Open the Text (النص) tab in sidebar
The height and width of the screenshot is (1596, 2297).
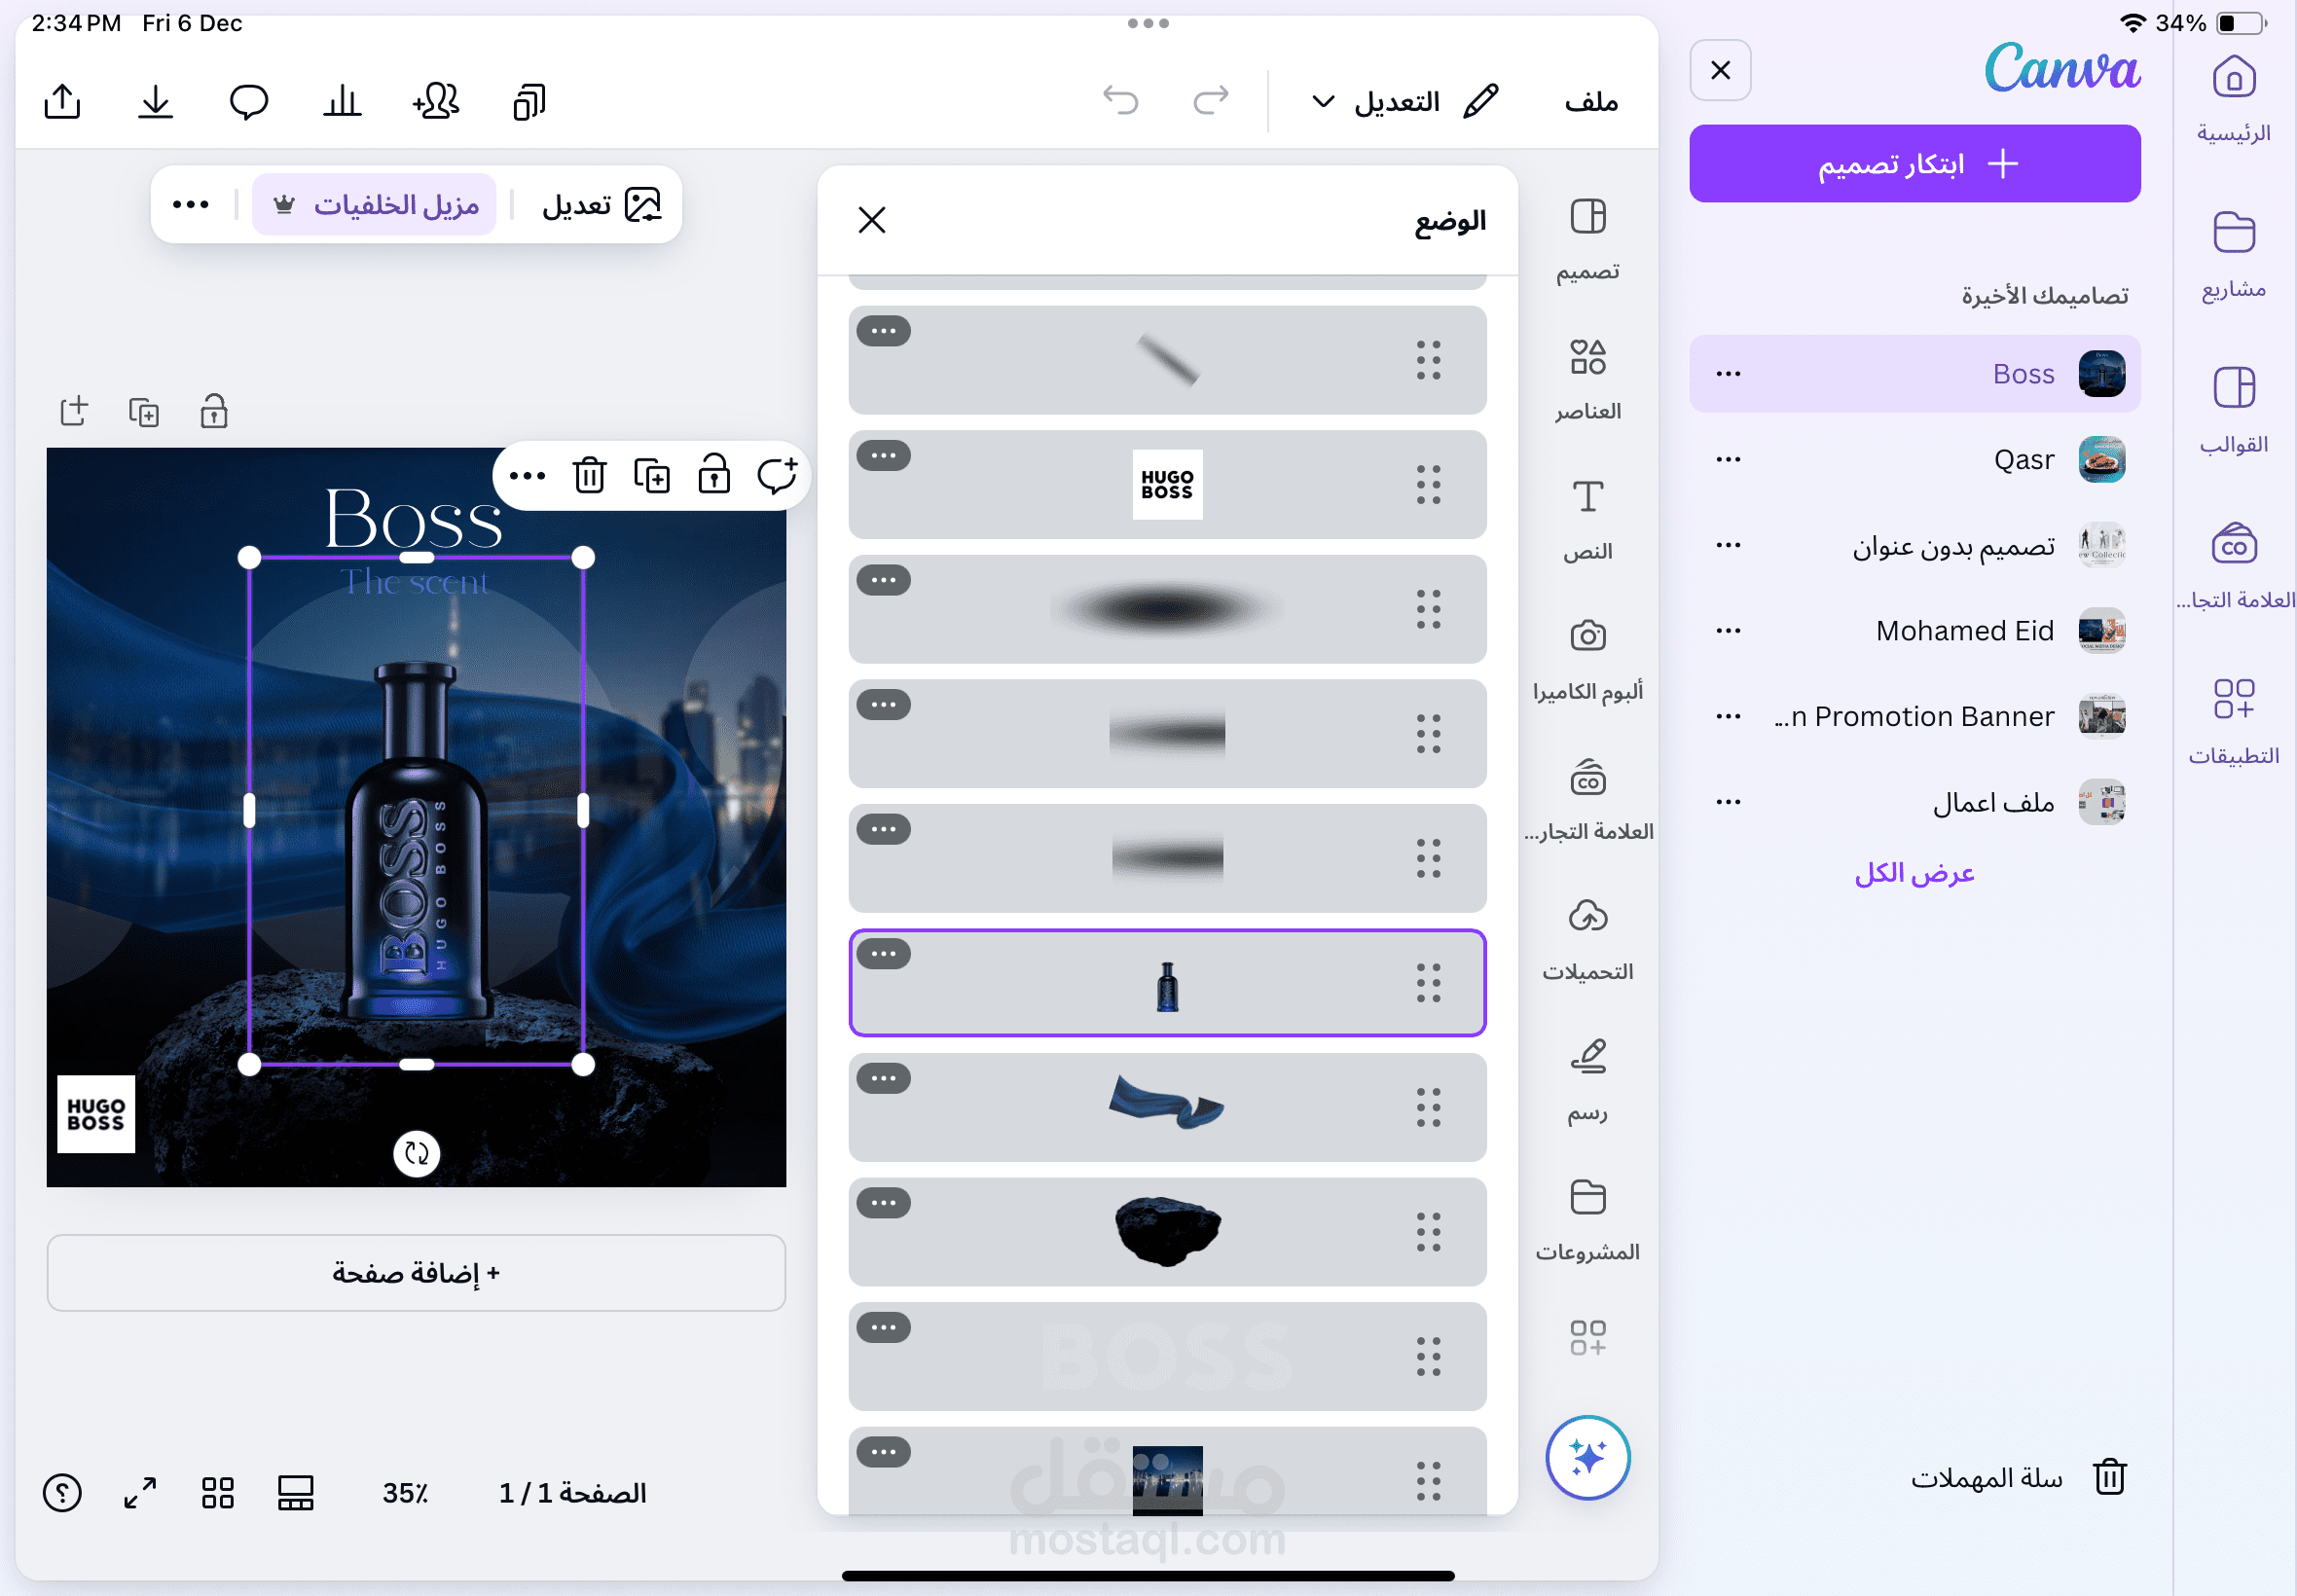[1587, 518]
